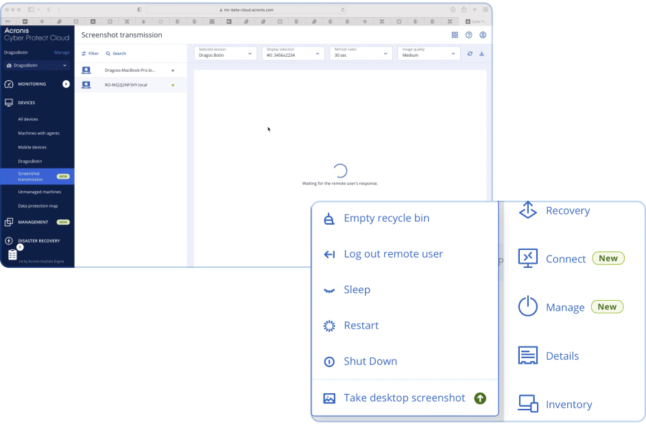Add a new Safari tab

point(475,10)
